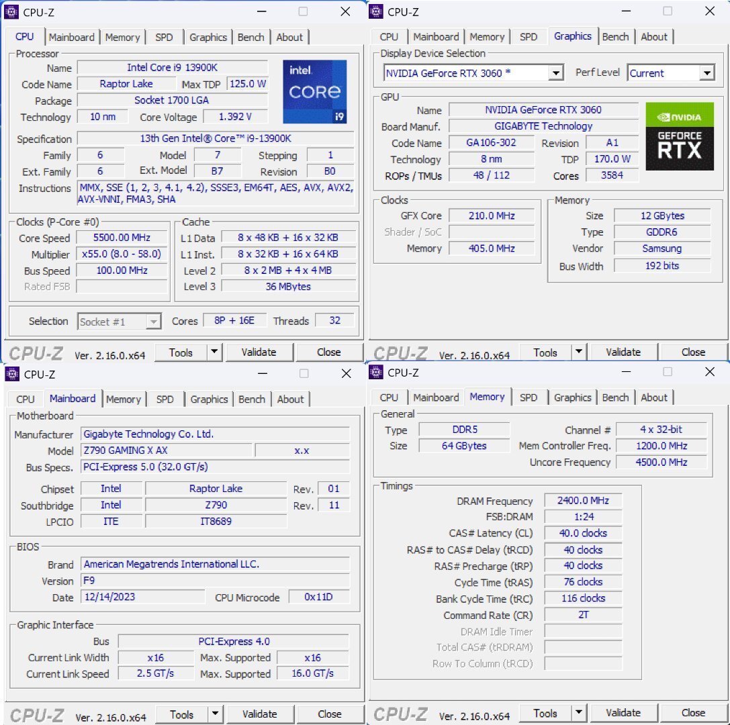This screenshot has width=730, height=725.
Task: Click the CAS# Latency value '40.0 clocks'
Action: point(584,533)
